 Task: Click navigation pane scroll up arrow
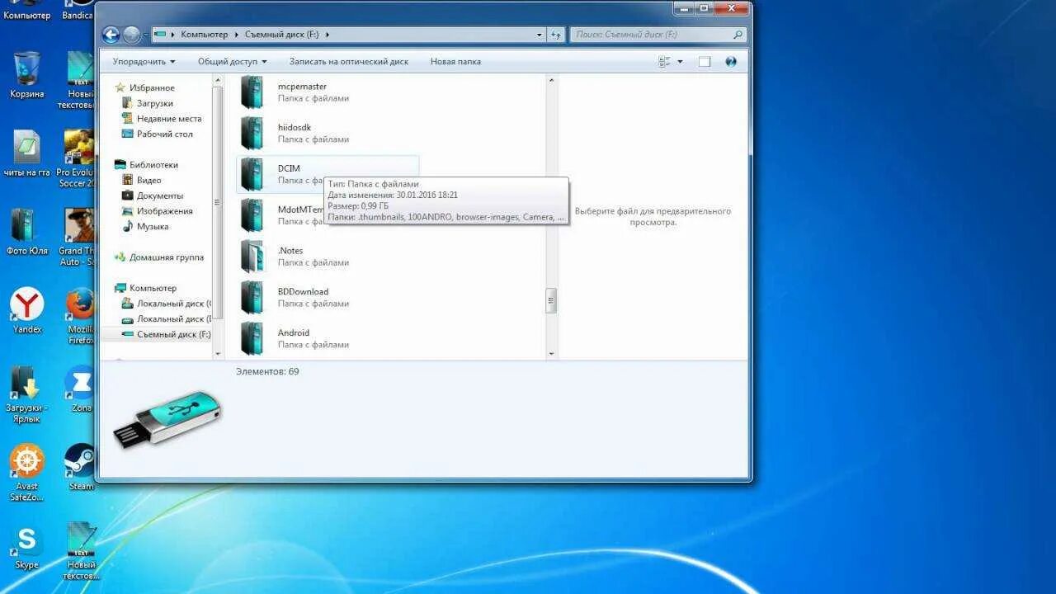tap(218, 81)
